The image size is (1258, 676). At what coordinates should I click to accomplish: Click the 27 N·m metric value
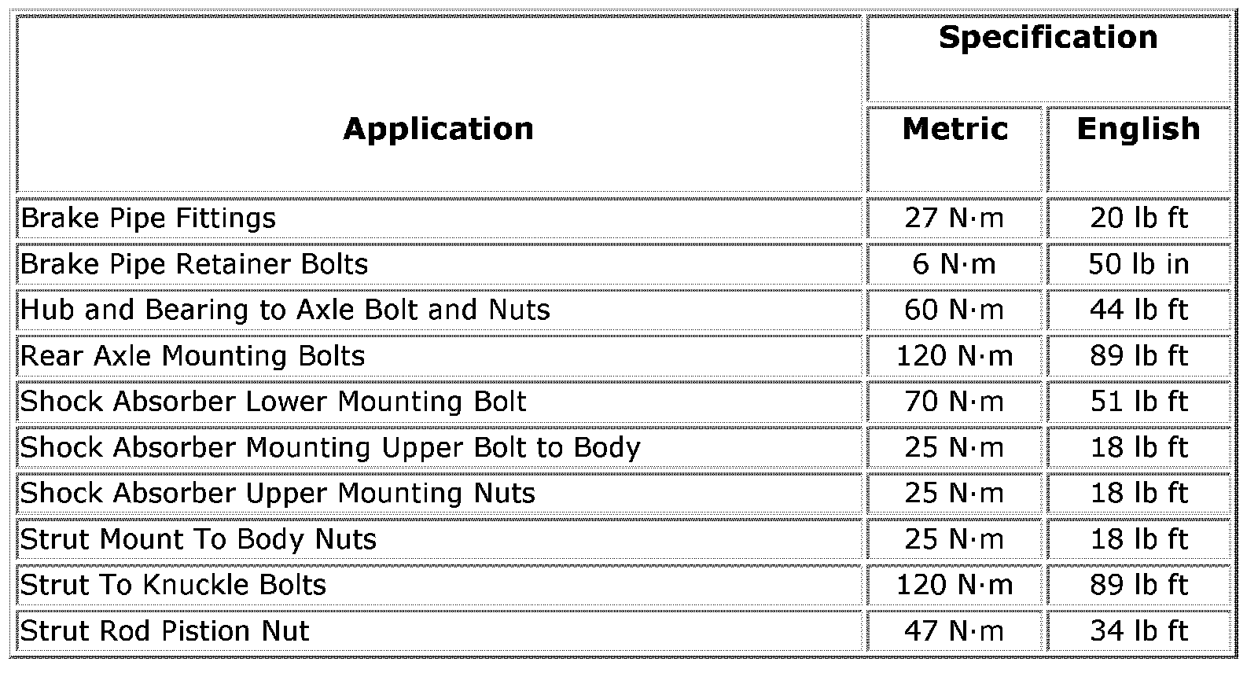coord(954,218)
